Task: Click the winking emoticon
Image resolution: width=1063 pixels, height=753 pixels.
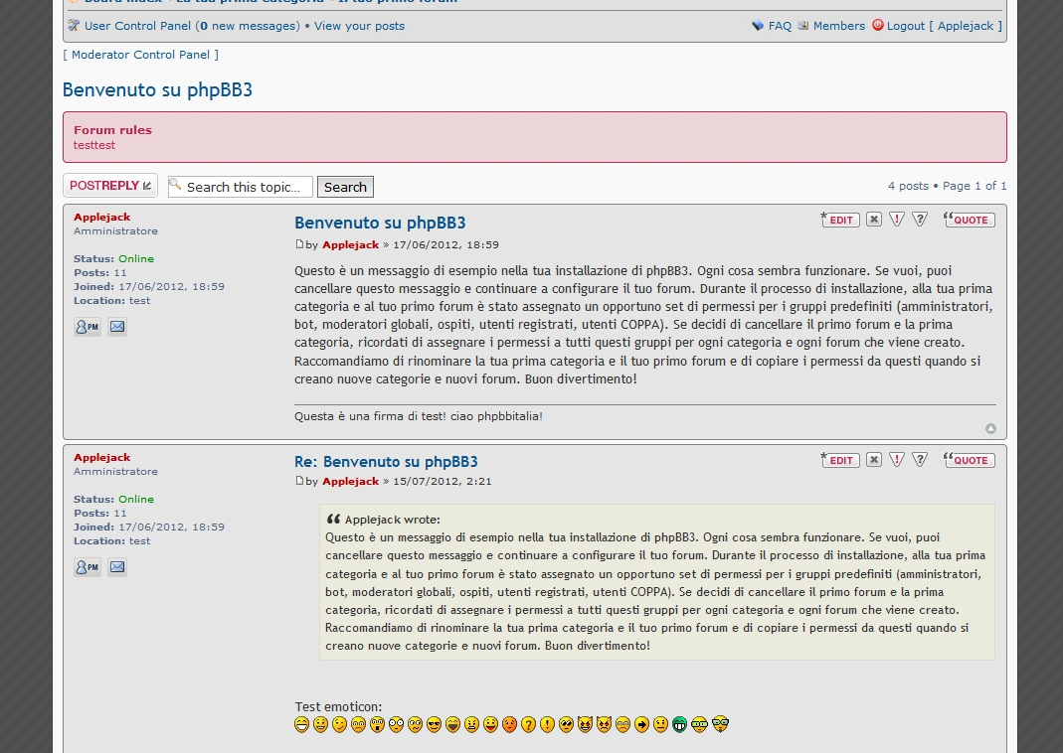Action: pyautogui.click(x=340, y=724)
